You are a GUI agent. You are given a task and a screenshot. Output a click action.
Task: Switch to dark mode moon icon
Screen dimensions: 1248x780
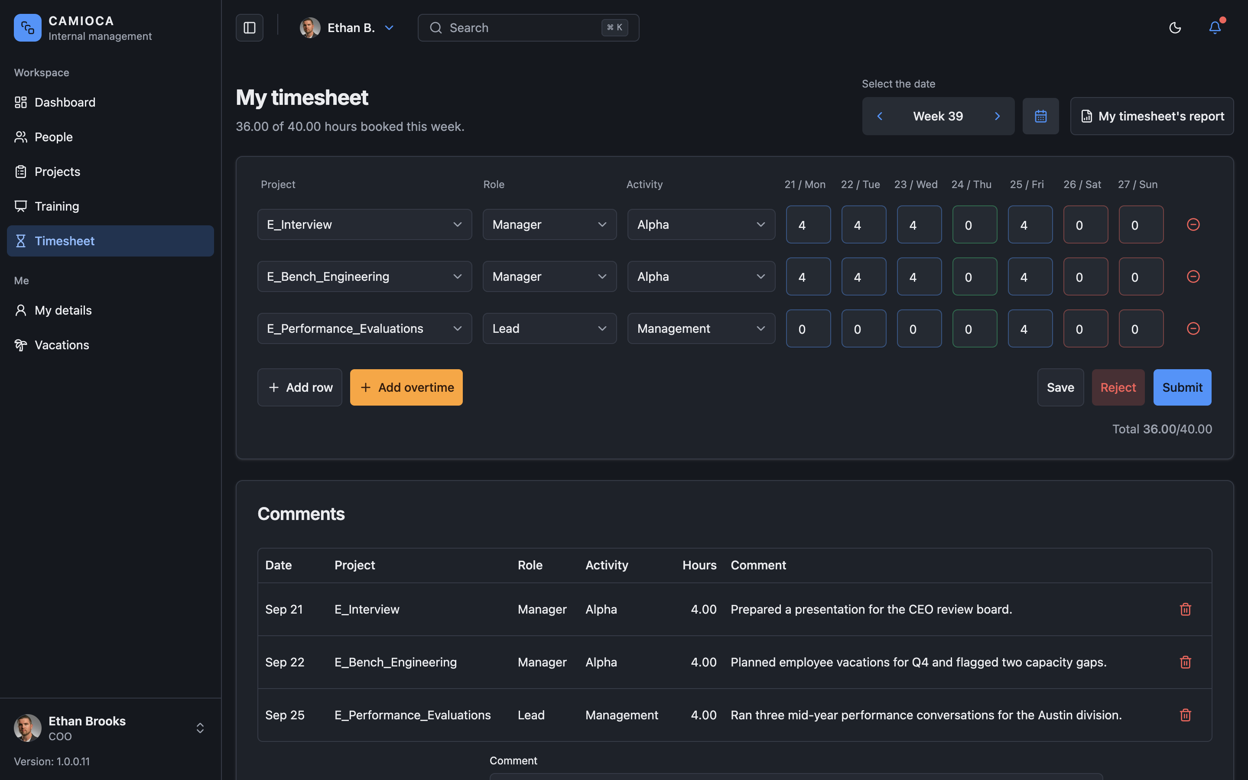(x=1175, y=28)
